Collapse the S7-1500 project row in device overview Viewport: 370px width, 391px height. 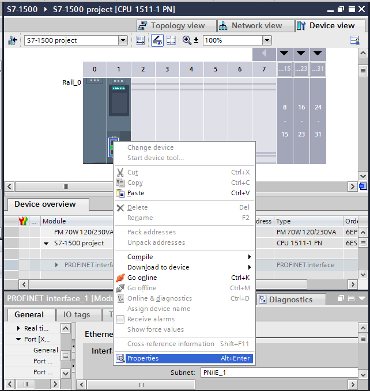(x=46, y=243)
